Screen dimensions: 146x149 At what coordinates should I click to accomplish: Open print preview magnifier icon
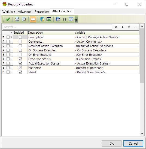[x=24, y=19]
